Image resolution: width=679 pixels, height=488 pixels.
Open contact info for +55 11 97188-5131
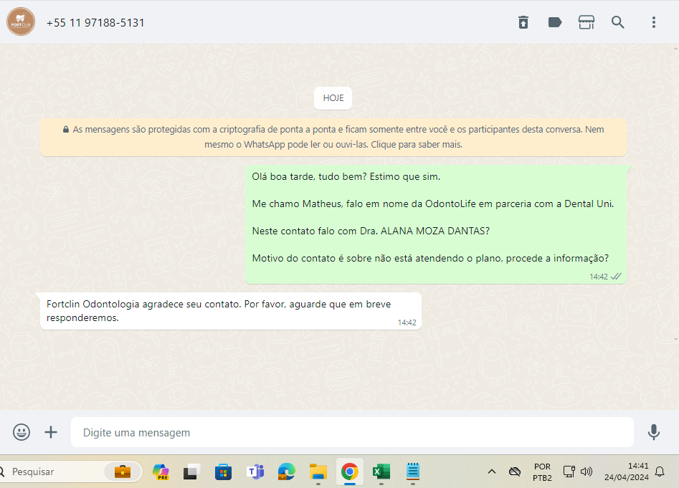click(95, 22)
